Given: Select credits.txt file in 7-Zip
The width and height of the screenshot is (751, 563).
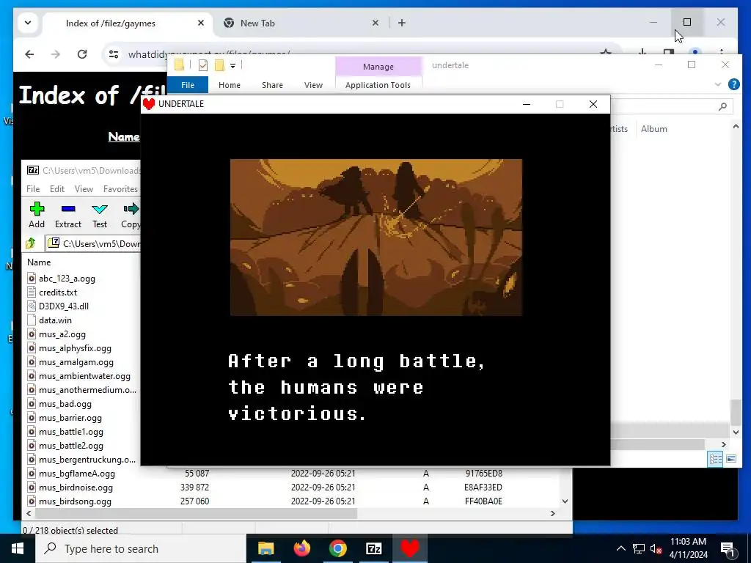Looking at the screenshot, I should coord(57,292).
